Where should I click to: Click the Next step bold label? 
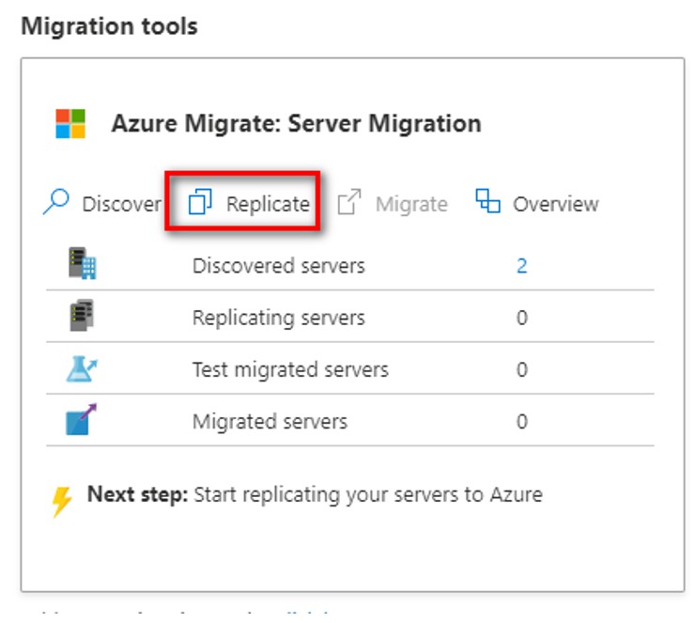[x=138, y=494]
